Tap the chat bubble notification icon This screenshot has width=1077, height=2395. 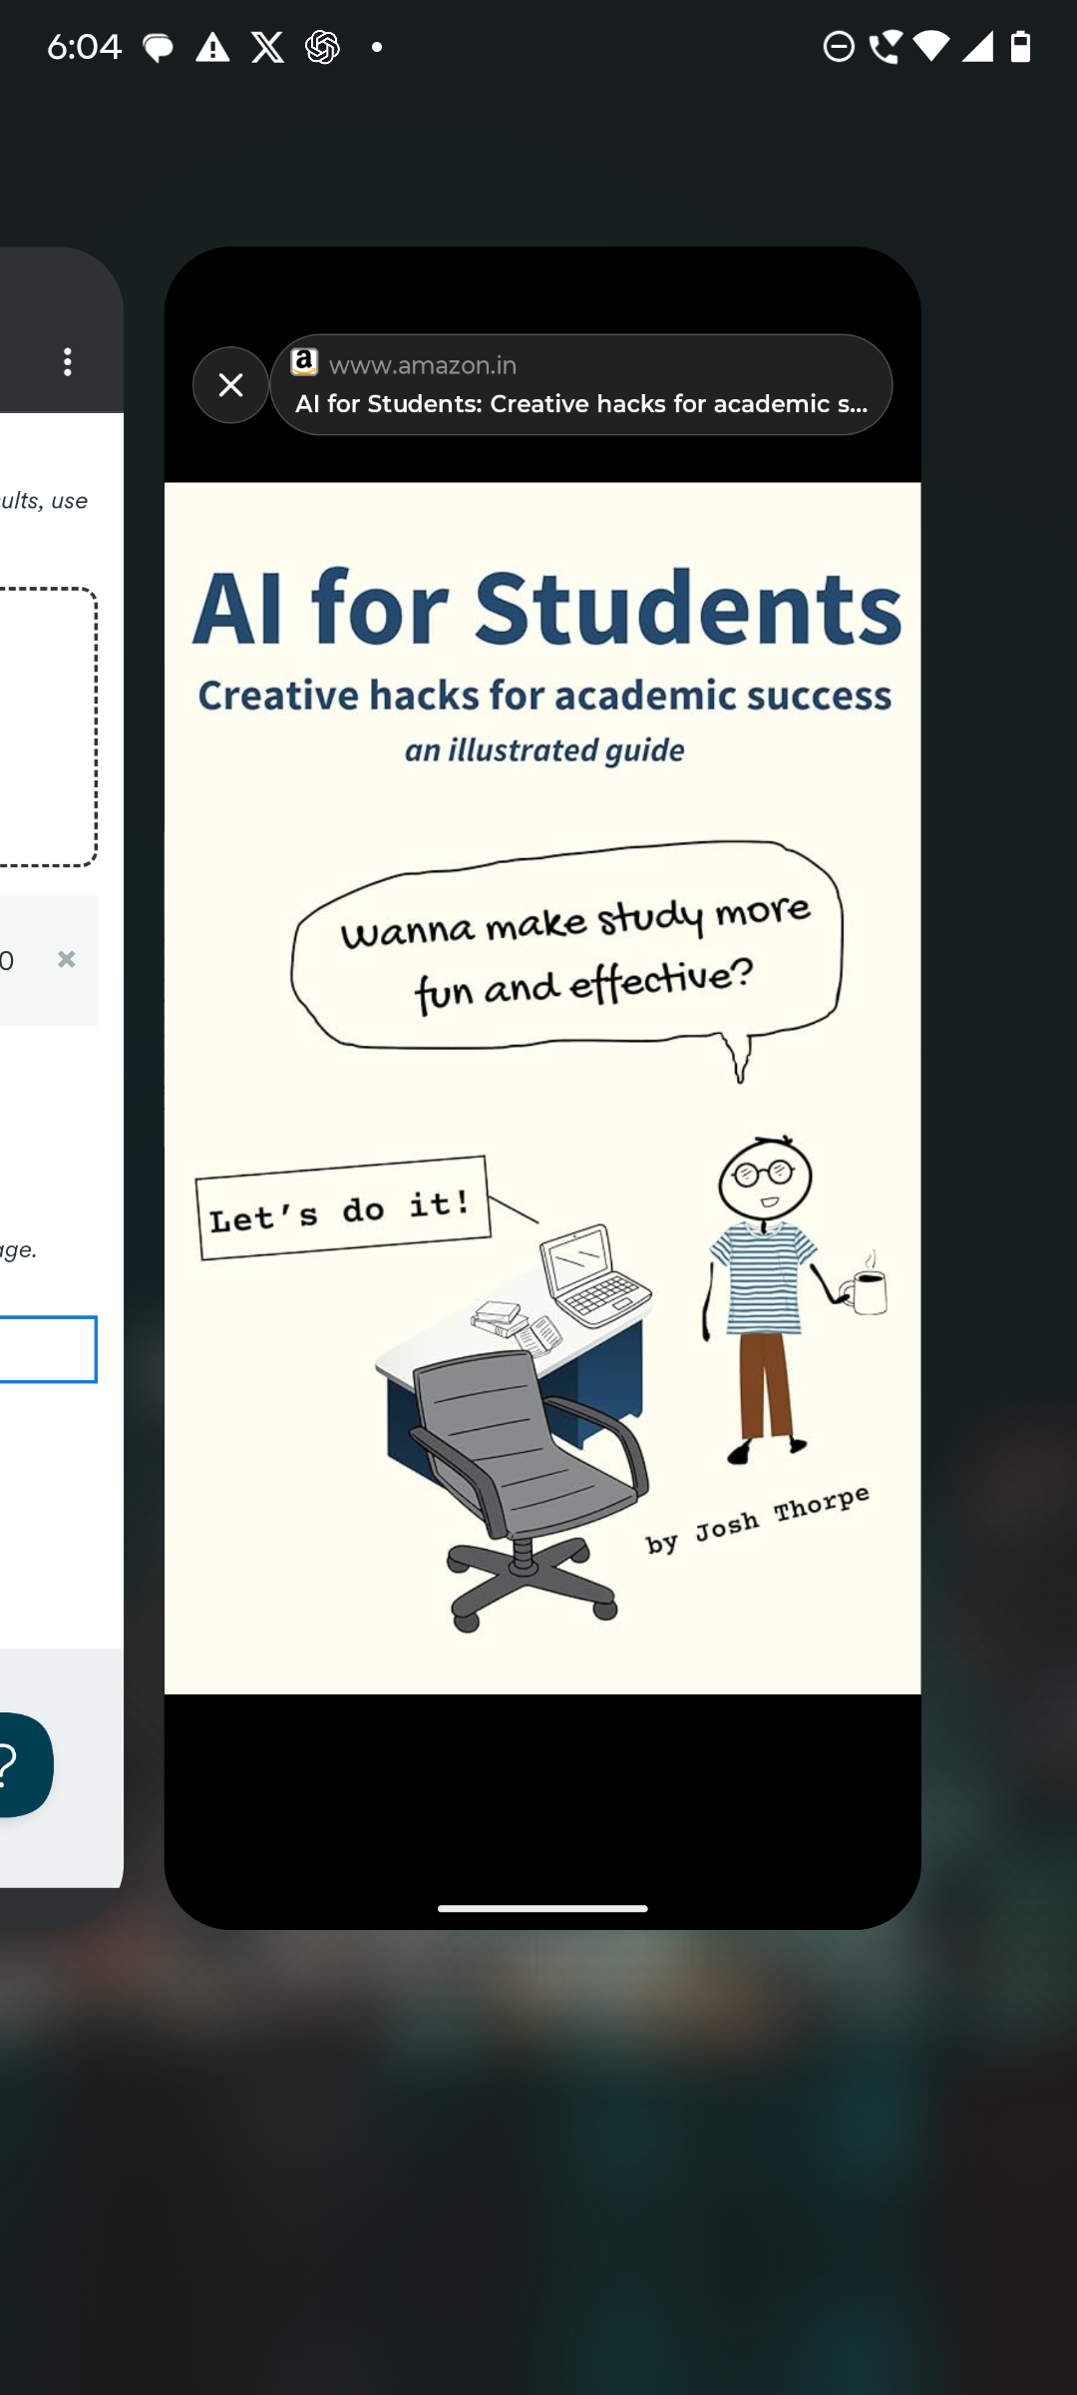[158, 47]
